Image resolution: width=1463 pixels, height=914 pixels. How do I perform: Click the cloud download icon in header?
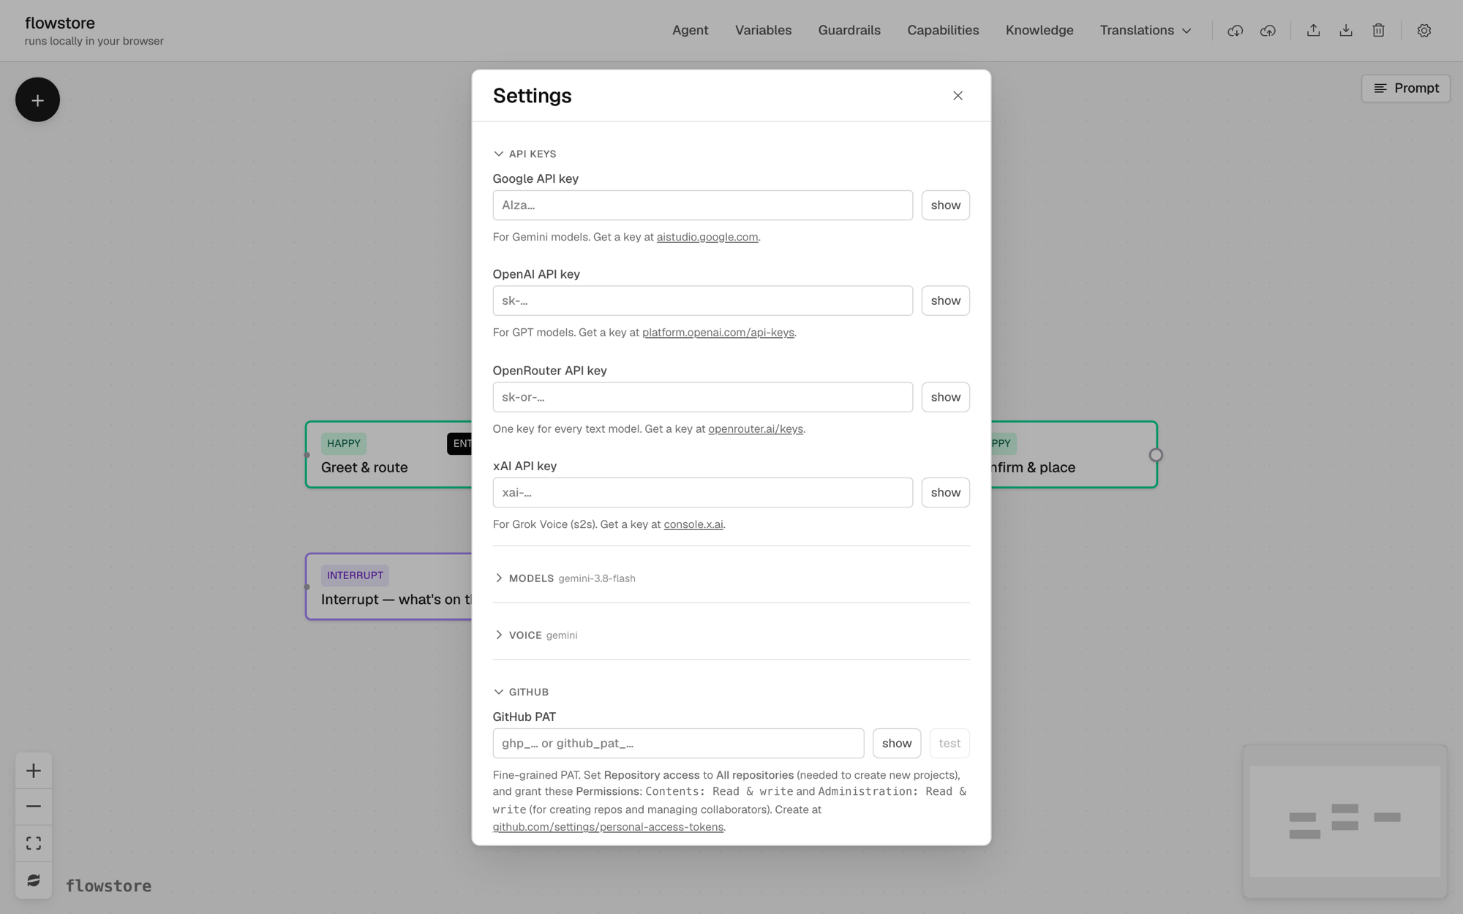1235,31
